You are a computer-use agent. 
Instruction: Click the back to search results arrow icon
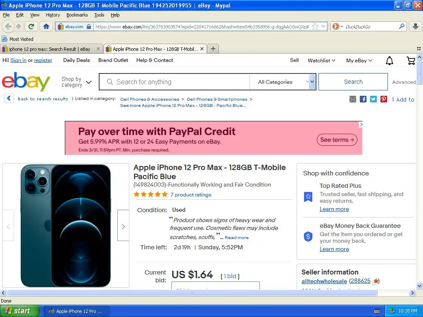tap(9, 98)
